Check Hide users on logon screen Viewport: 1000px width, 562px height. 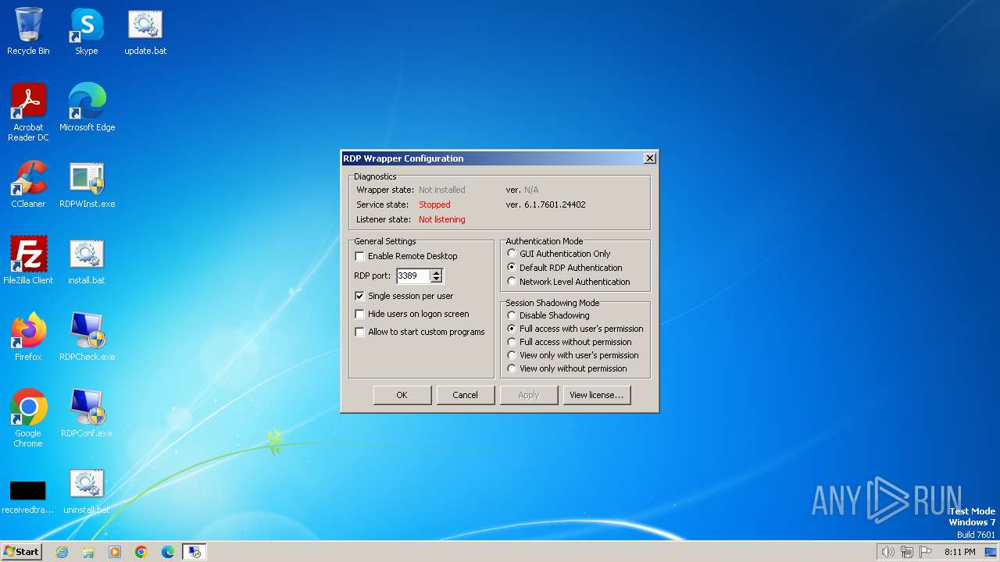(359, 314)
